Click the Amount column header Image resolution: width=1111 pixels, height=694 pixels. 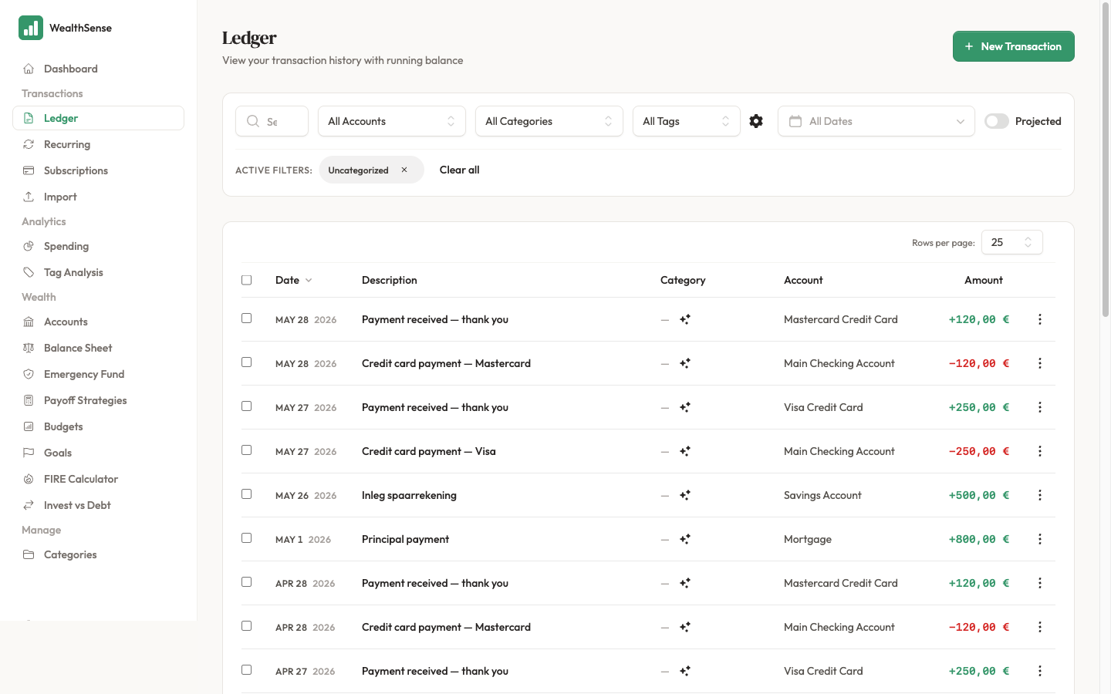(x=984, y=280)
